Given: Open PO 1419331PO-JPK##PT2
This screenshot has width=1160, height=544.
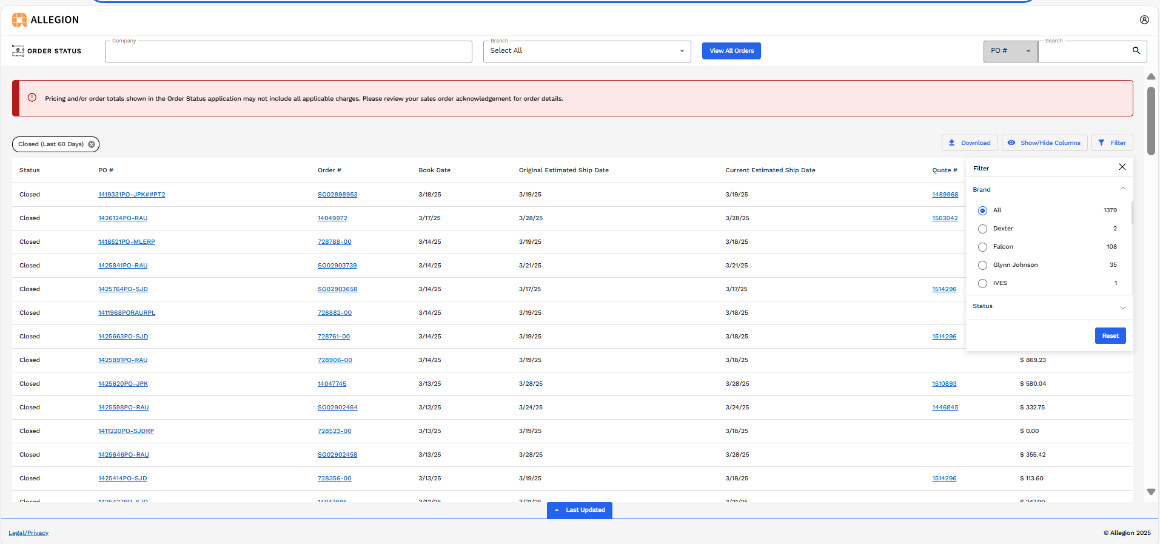Looking at the screenshot, I should [x=132, y=195].
